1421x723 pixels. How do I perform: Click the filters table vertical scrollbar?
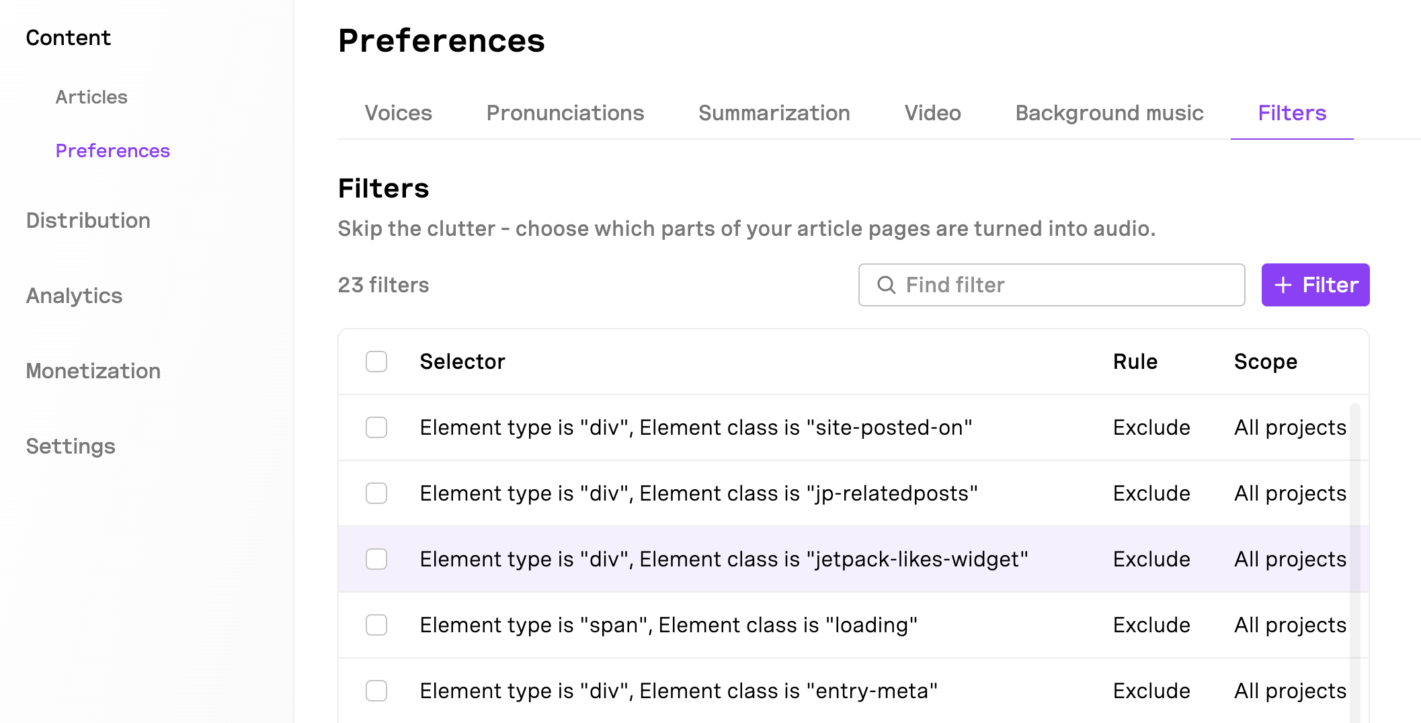tap(1355, 563)
